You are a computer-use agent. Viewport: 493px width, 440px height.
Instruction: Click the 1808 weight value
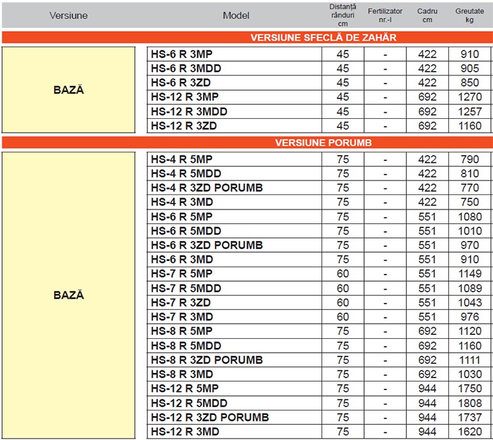point(469,403)
